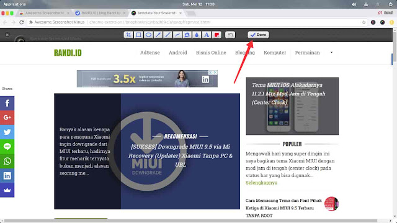Image resolution: width=397 pixels, height=223 pixels.
Task: Share on LinkedIn
Action: click(x=7, y=175)
